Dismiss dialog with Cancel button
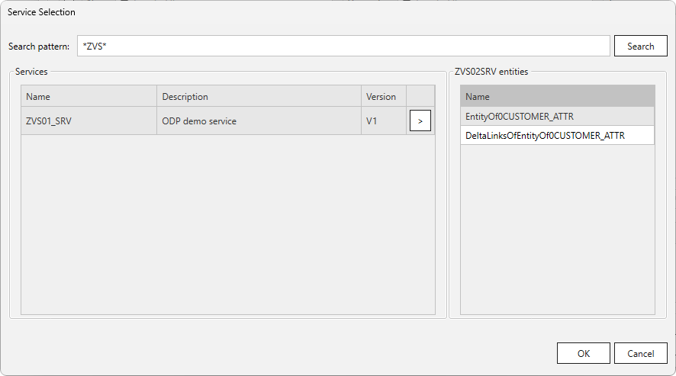Screen dimensions: 676x376 (x=640, y=353)
